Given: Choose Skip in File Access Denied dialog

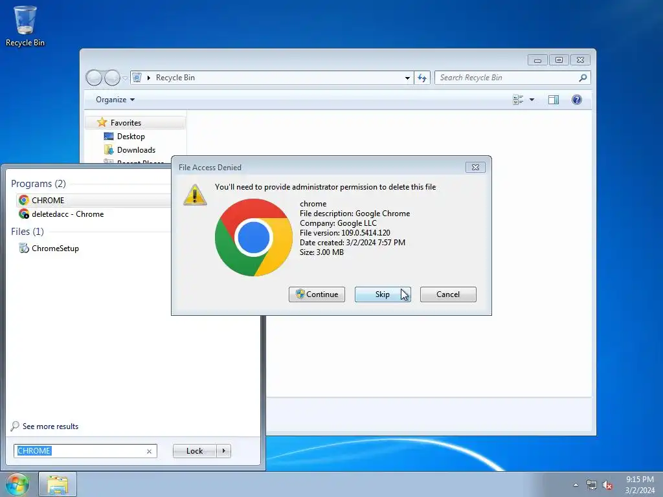Looking at the screenshot, I should coord(383,294).
